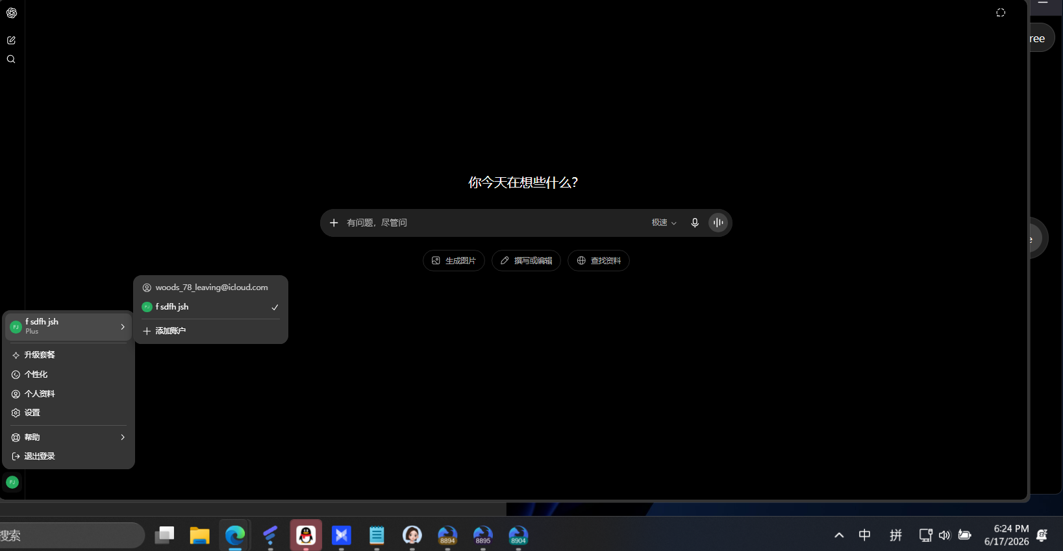This screenshot has height=551, width=1063.
Task: Open clock showing 6:24 PM
Action: point(1007,535)
